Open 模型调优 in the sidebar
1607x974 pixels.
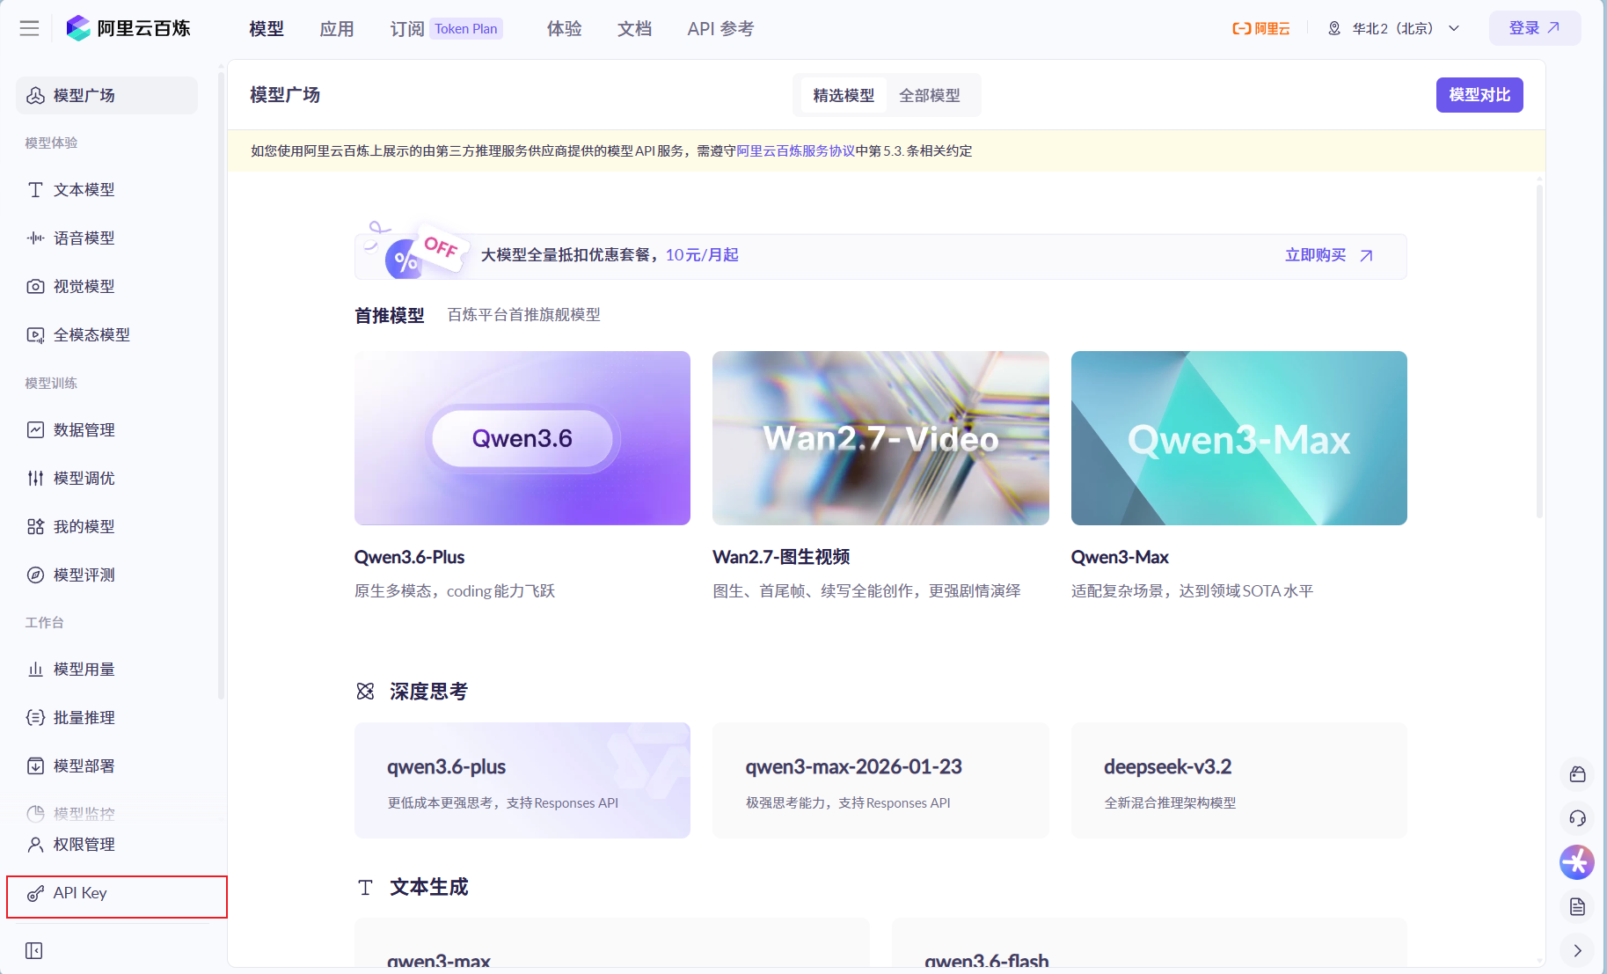pyautogui.click(x=83, y=478)
